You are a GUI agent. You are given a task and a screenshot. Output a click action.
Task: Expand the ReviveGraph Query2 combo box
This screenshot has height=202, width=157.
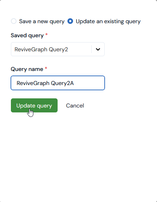(x=58, y=49)
